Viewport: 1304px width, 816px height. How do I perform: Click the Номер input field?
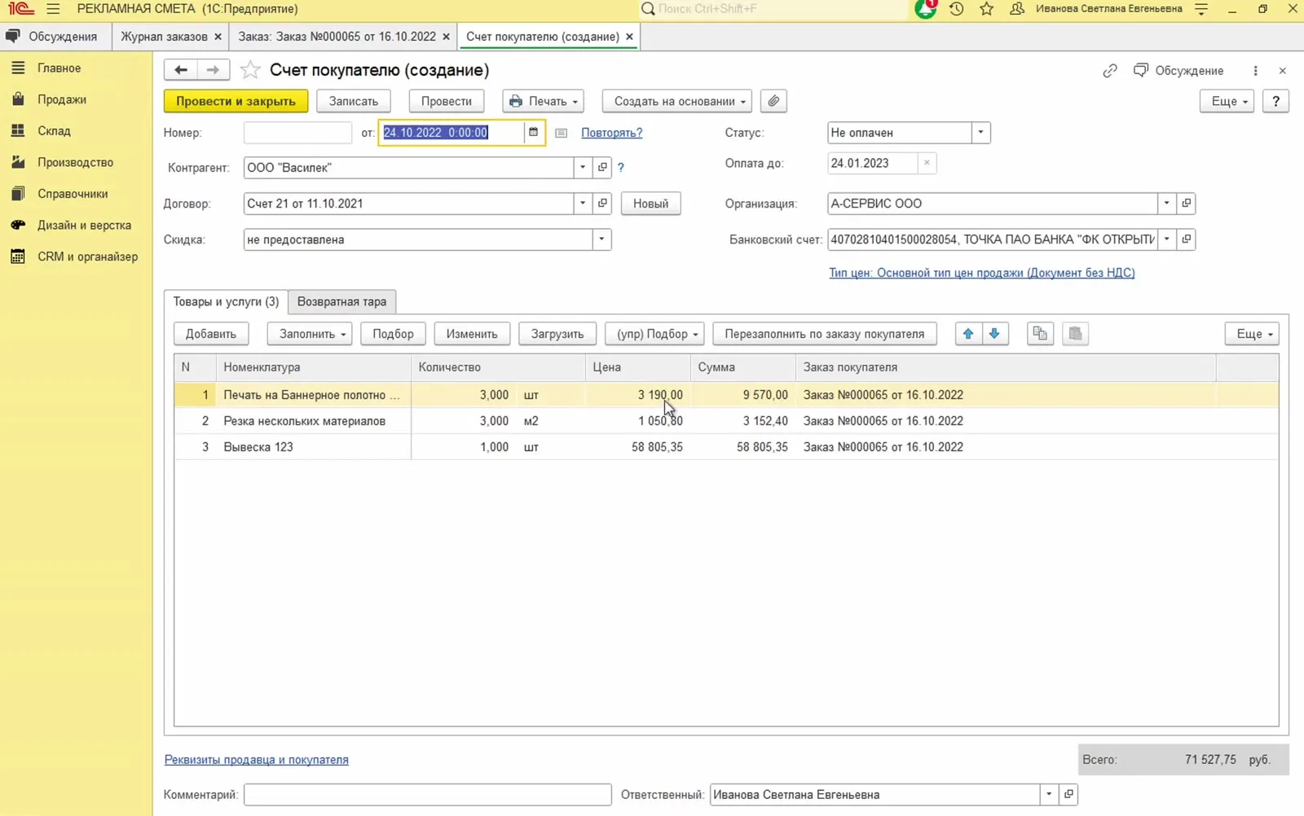[x=297, y=133]
